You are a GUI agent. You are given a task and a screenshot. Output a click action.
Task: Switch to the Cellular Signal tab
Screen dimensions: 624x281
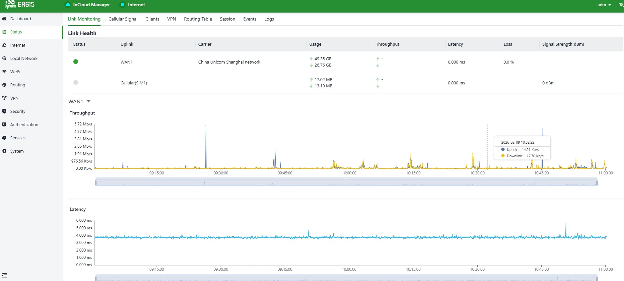(123, 19)
